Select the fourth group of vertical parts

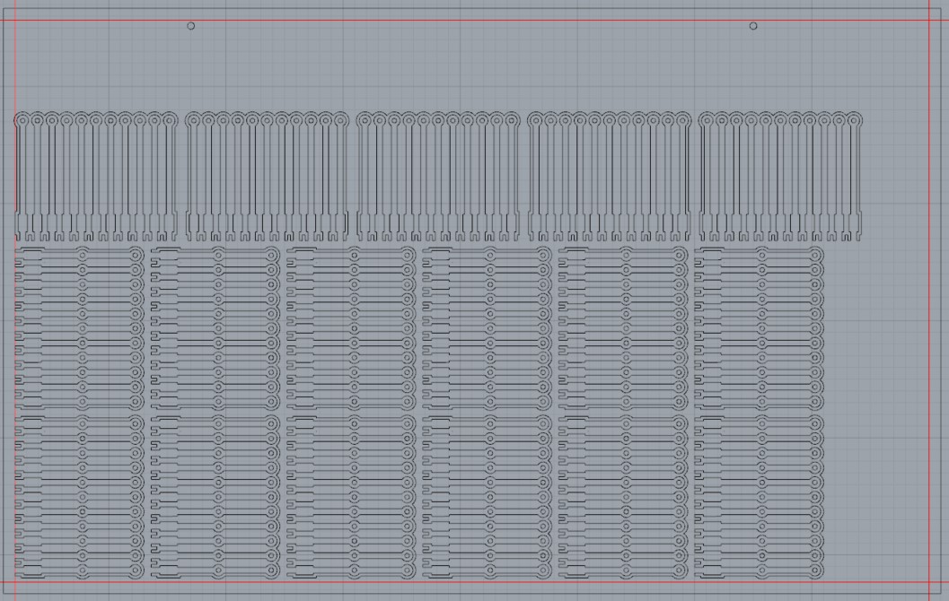point(610,177)
